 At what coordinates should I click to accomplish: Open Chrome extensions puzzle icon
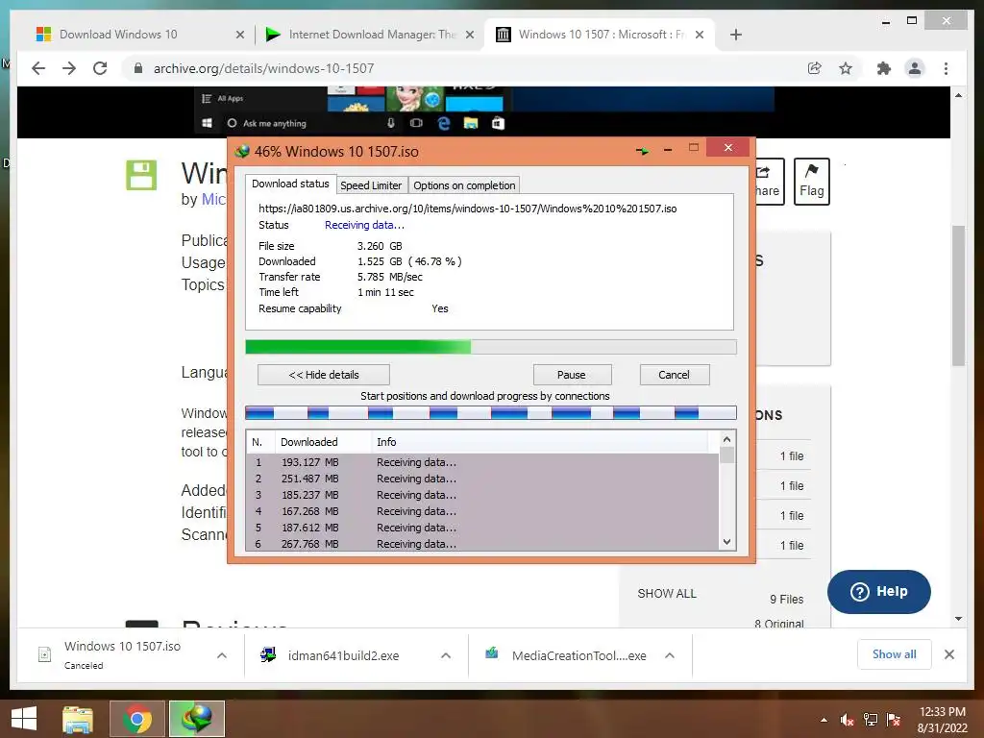tap(884, 68)
